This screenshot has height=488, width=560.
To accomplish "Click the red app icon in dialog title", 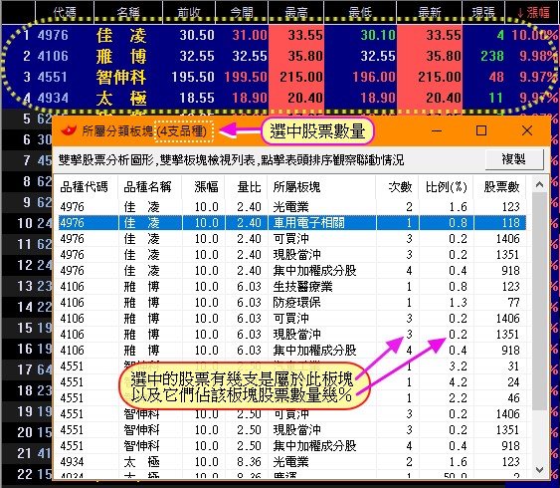I will tap(69, 130).
